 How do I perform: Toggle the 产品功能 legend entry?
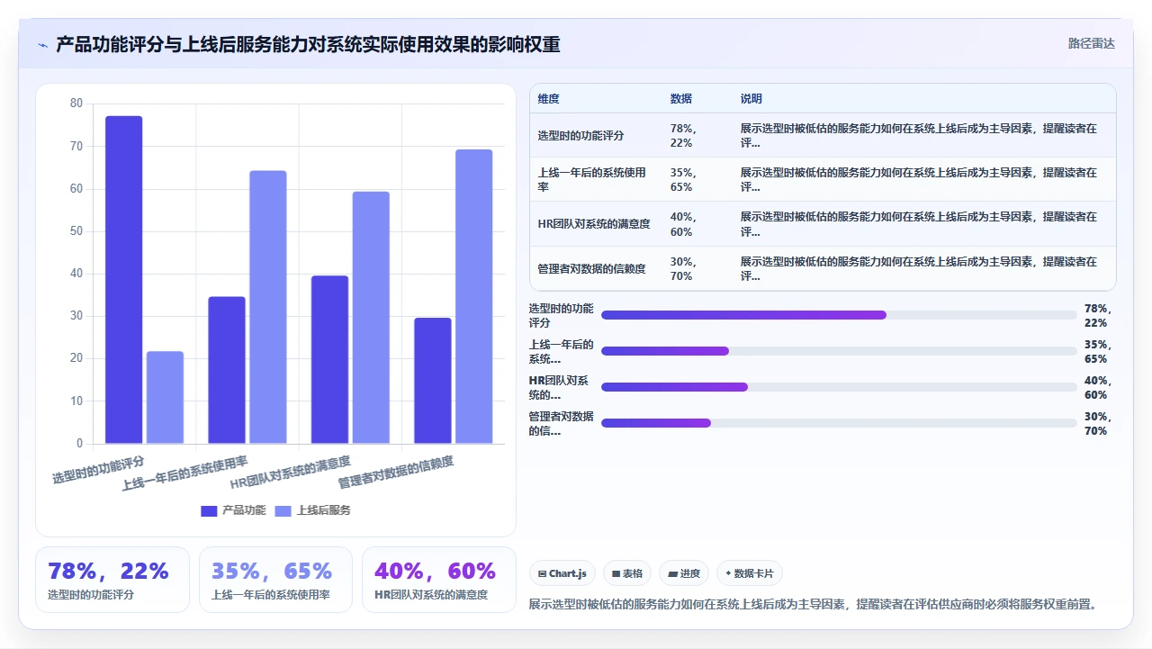(233, 510)
